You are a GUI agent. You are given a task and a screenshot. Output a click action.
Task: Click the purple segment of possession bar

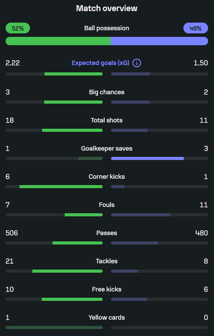coord(159,41)
